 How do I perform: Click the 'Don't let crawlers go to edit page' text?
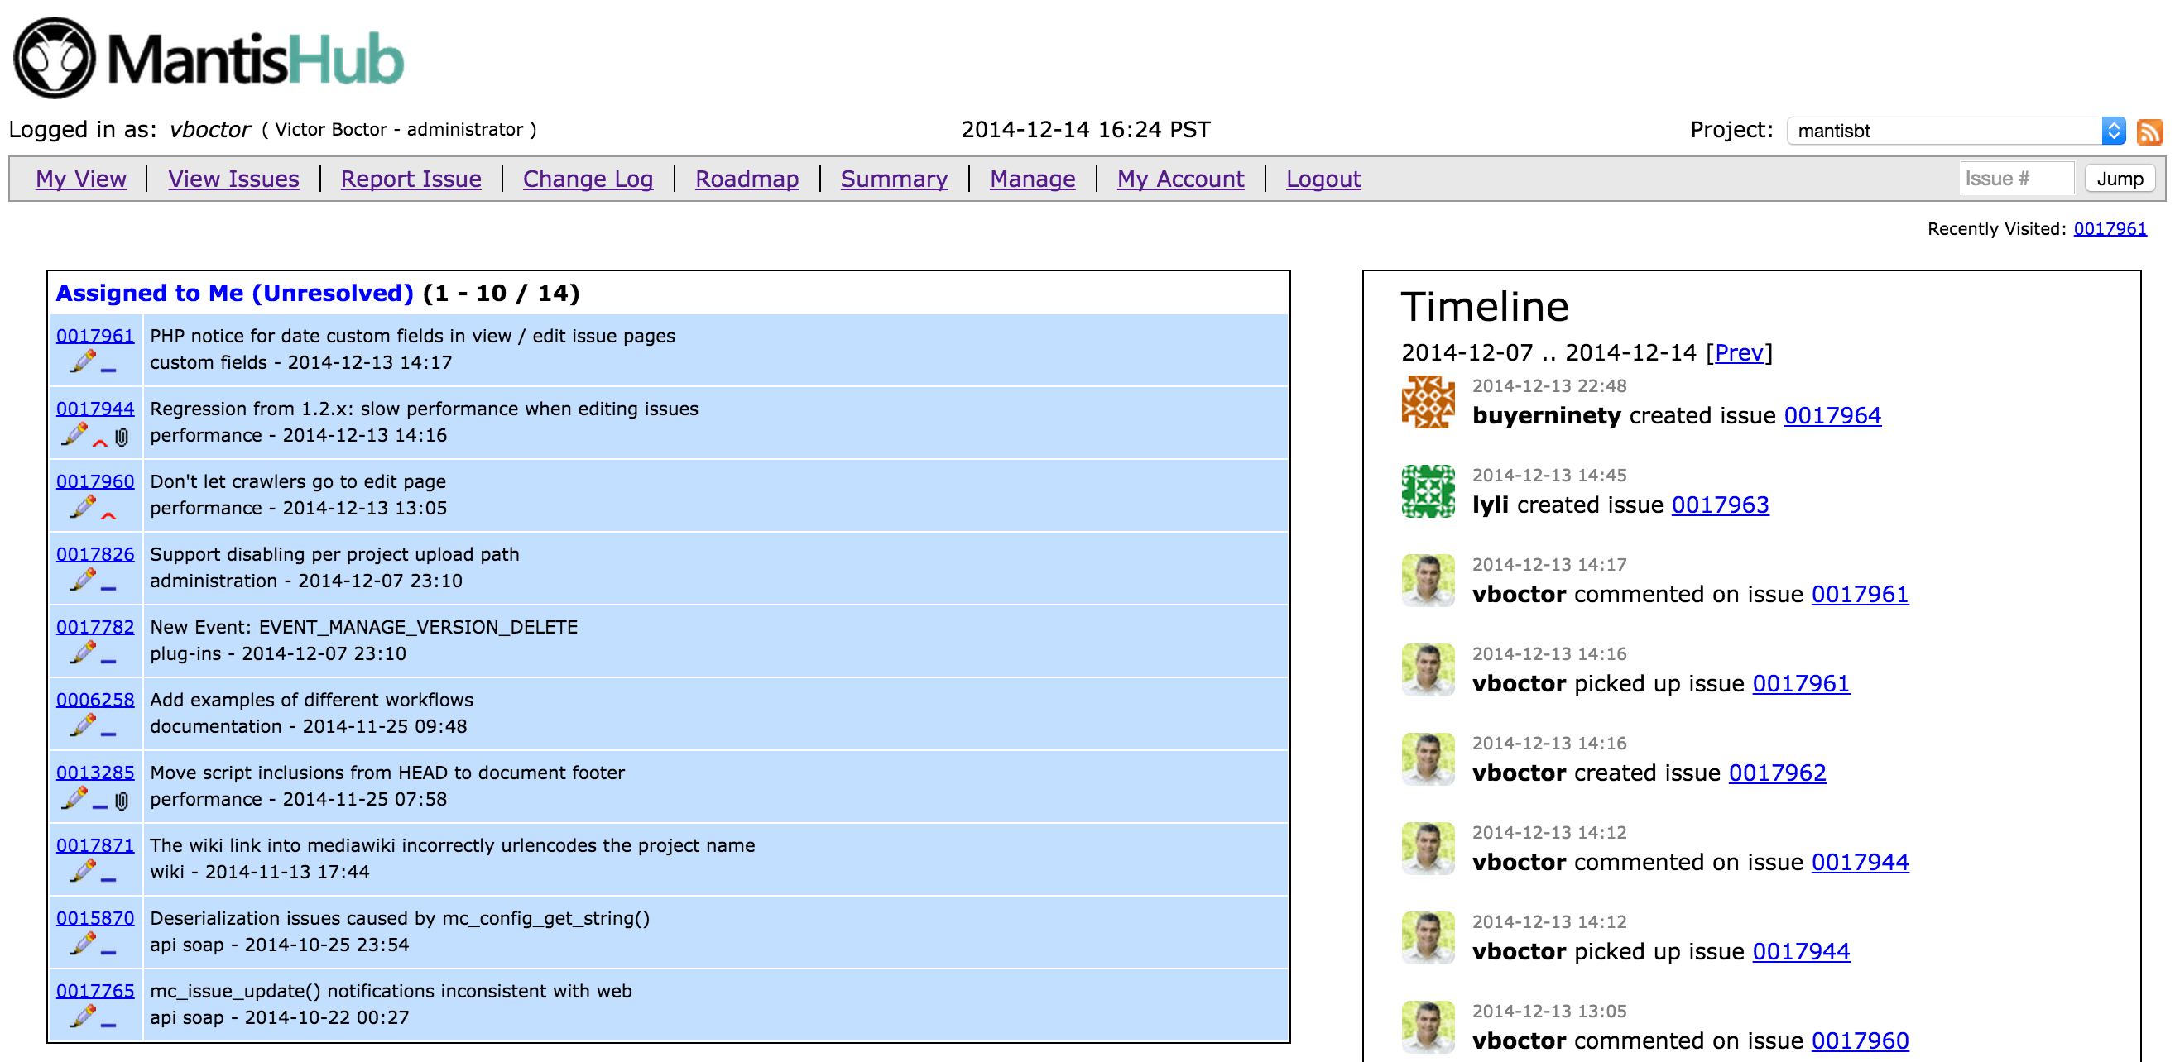tap(298, 481)
